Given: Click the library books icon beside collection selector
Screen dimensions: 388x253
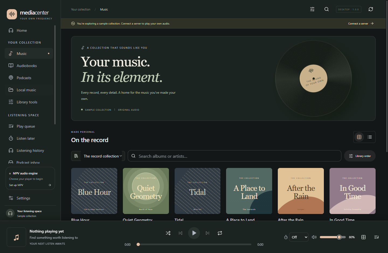Looking at the screenshot, I should [x=76, y=156].
